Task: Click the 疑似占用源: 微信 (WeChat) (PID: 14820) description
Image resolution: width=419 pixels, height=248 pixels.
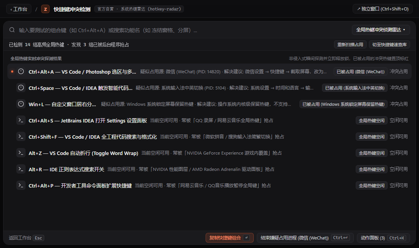Action: point(233,72)
